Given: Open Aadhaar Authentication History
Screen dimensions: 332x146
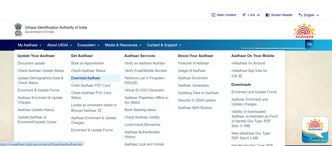Looking at the screenshot, I should point(143,134).
